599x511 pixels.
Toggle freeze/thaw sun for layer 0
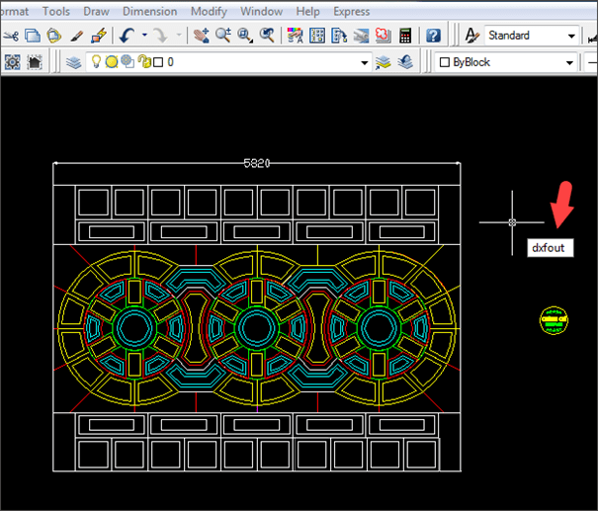click(112, 62)
